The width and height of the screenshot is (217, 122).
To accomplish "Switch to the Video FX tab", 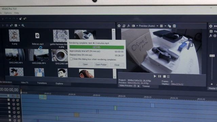I will coord(24,82).
